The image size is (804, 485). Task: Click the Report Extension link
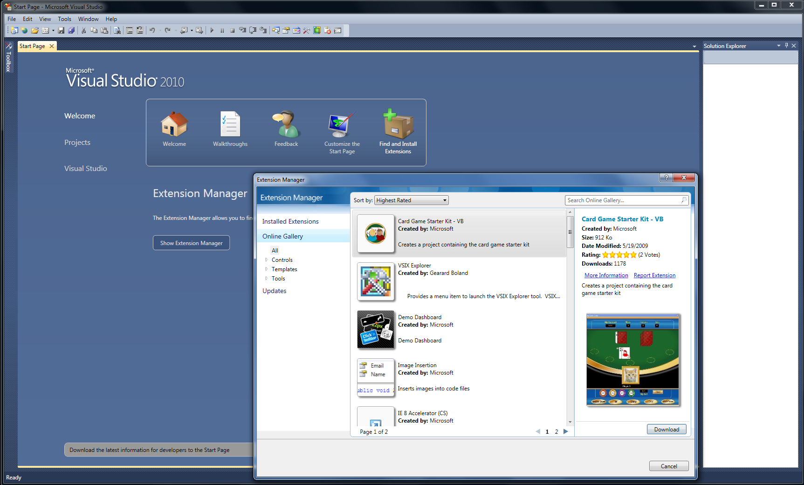point(654,275)
